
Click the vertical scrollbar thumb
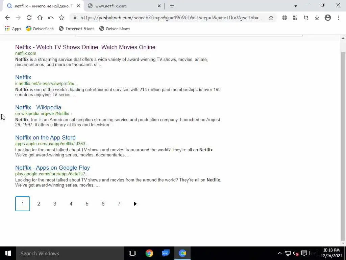pyautogui.click(x=343, y=146)
